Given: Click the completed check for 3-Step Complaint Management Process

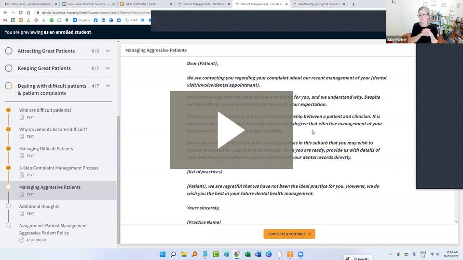Looking at the screenshot, I should coord(9,168).
